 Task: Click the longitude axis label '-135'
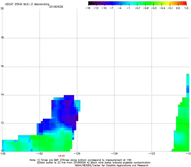[x=3, y=154]
